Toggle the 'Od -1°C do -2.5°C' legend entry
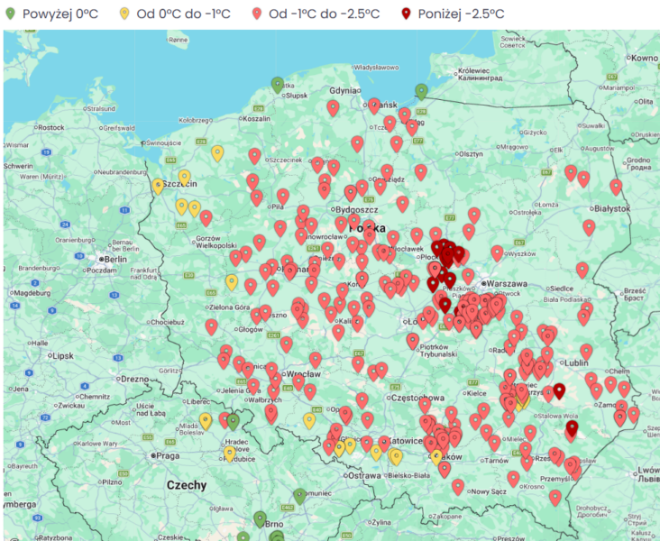Image resolution: width=660 pixels, height=541 pixels. 316,14
